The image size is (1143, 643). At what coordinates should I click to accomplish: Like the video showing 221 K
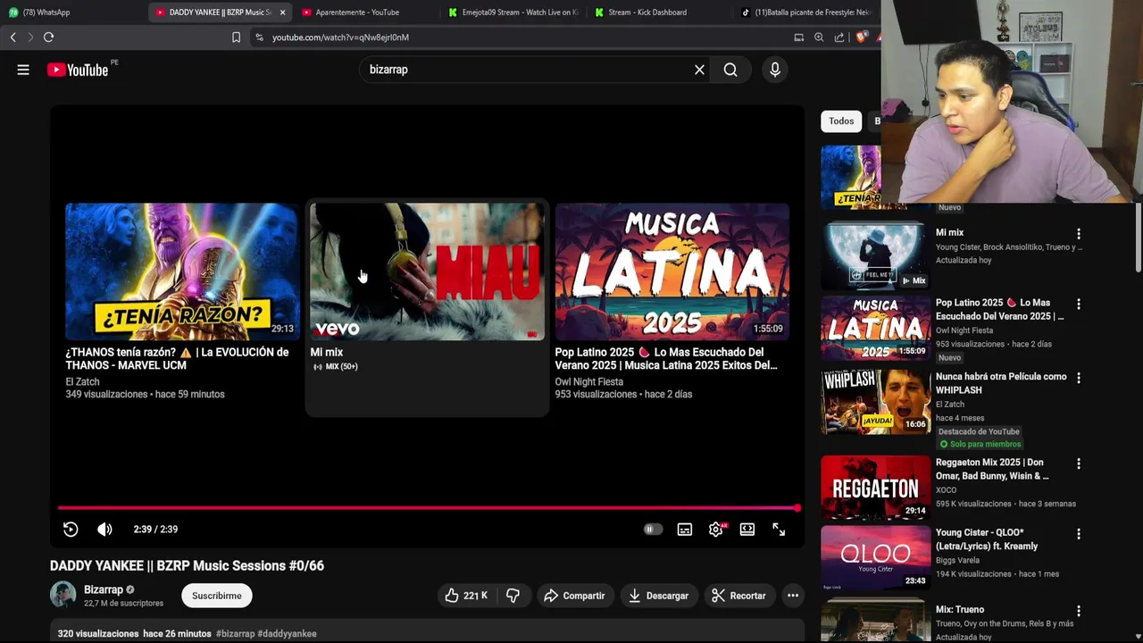(x=466, y=596)
